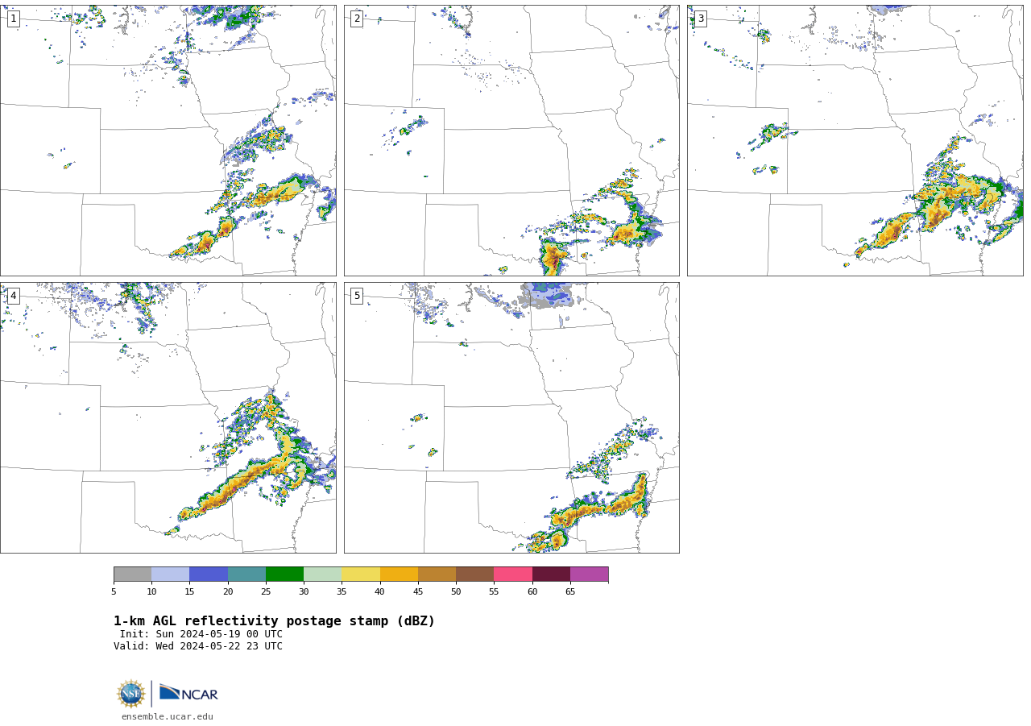
Task: Click the yellow 35-40 dBZ swatch
Action: (x=361, y=574)
